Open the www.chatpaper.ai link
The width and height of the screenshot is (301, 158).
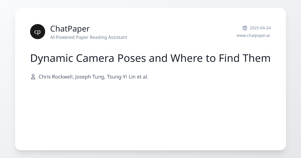coord(253,35)
